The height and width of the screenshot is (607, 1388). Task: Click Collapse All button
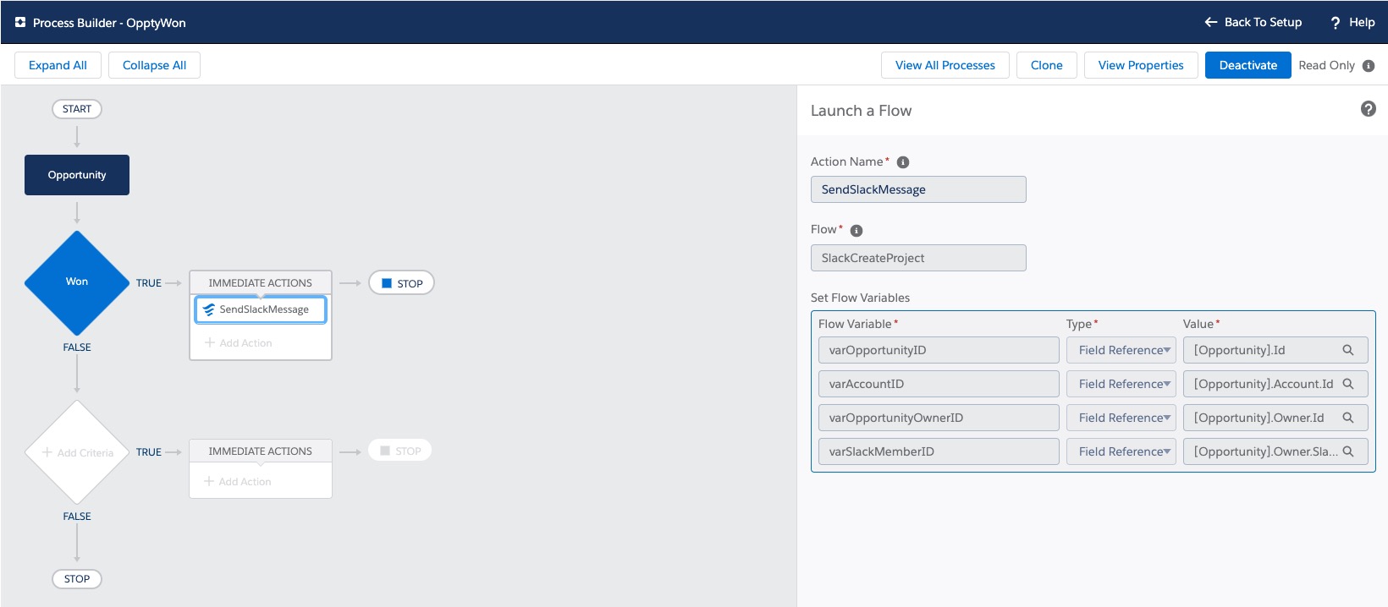pyautogui.click(x=154, y=65)
